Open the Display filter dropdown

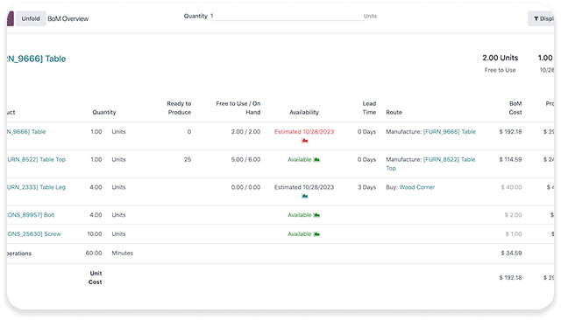tap(541, 18)
